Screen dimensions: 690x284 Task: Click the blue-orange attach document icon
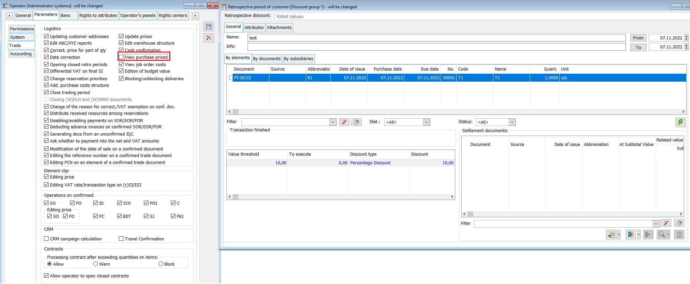click(x=630, y=235)
